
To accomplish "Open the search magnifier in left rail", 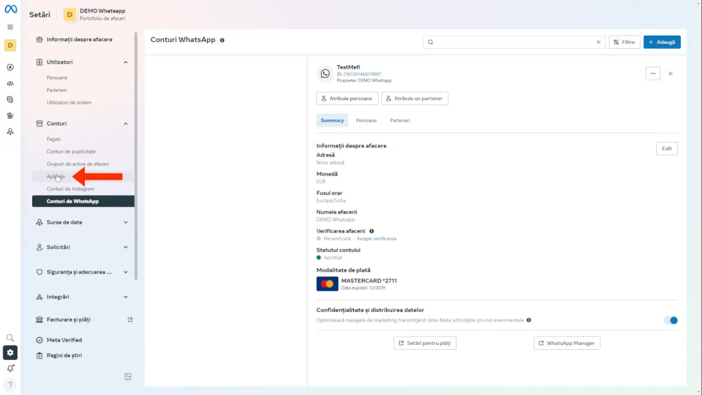I will [10, 337].
